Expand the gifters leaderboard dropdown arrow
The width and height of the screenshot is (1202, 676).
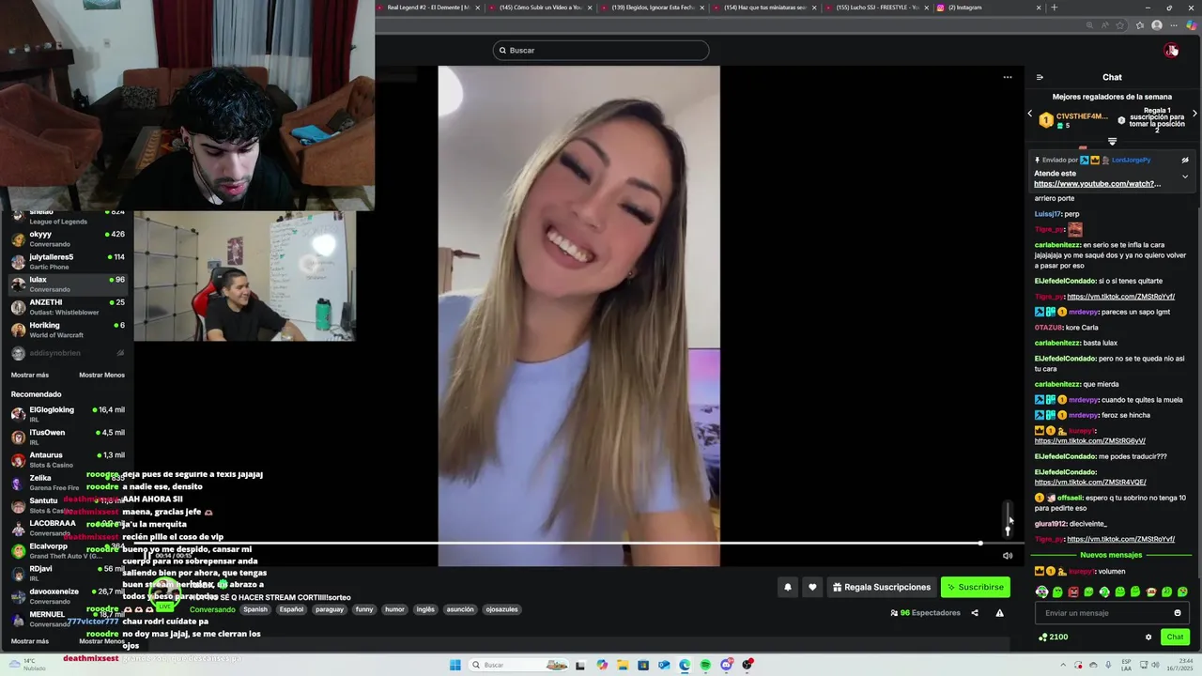[1112, 142]
